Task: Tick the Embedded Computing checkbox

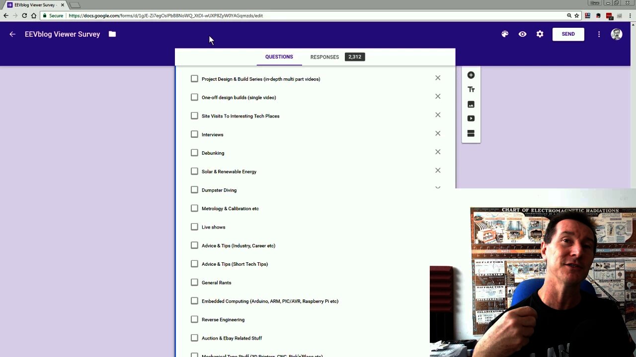Action: [194, 301]
